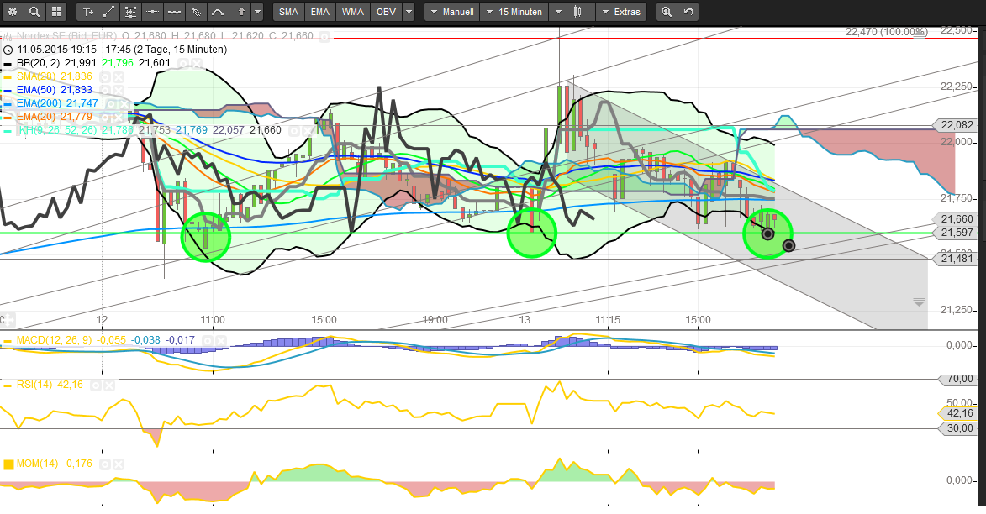Click the 21,597 support line label
986x514 pixels.
pyautogui.click(x=957, y=233)
